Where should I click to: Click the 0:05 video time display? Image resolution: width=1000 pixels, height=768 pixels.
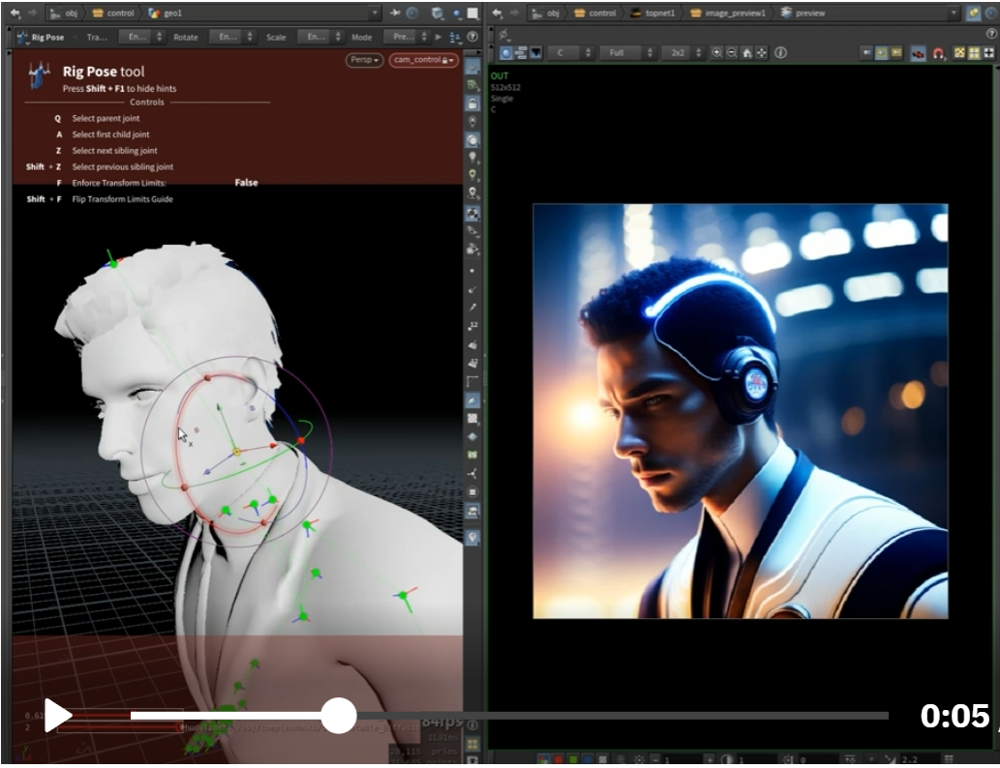955,715
